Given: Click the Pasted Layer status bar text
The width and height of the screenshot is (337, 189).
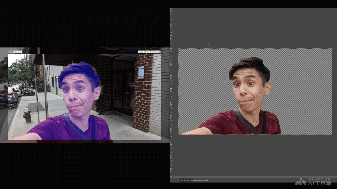Looking at the screenshot, I should click(x=201, y=181).
